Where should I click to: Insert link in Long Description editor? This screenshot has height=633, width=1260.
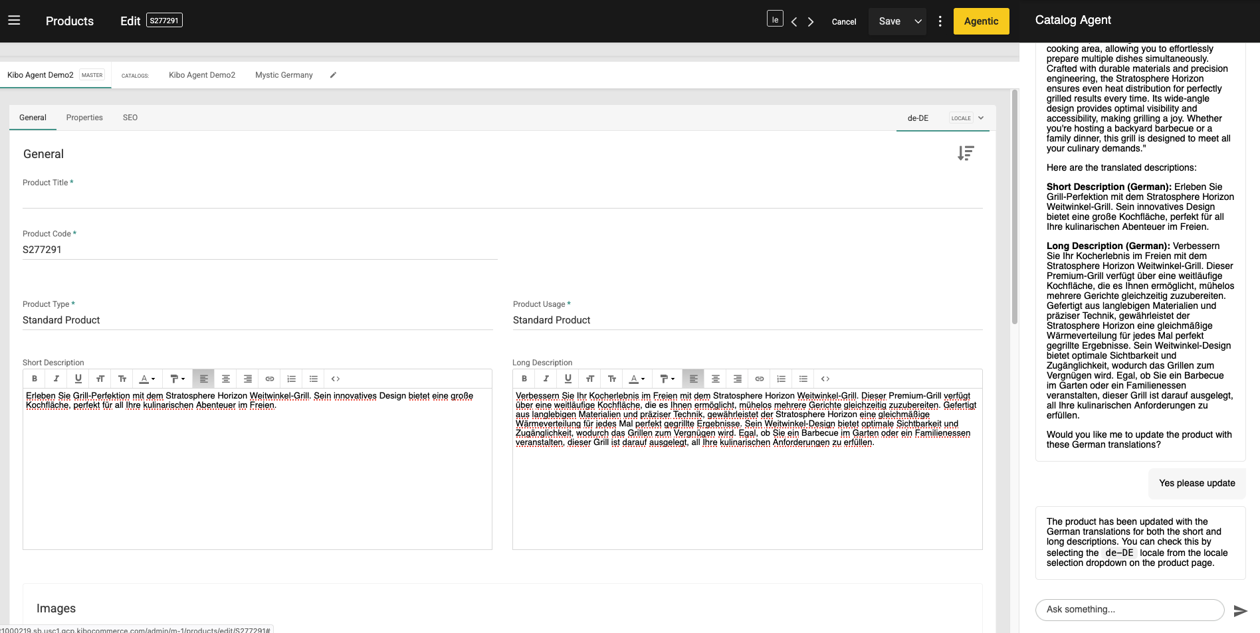point(760,379)
